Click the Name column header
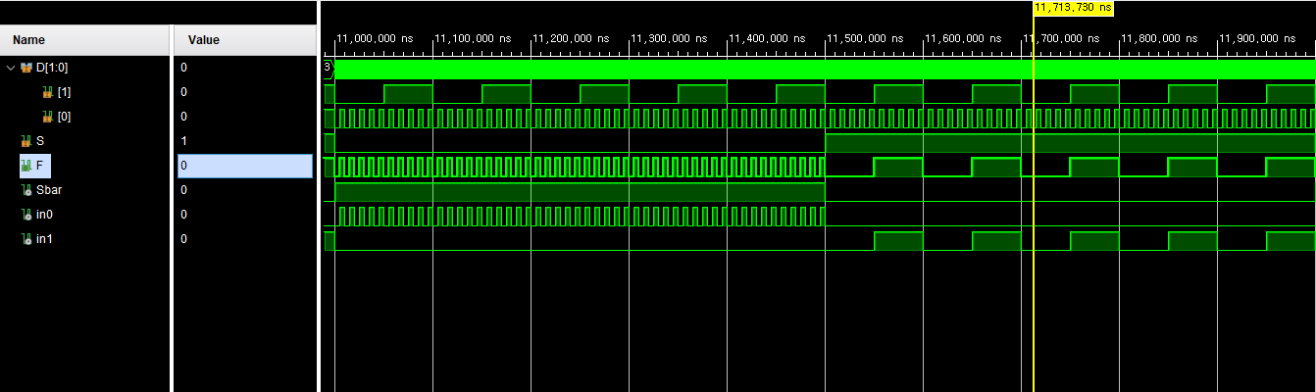 click(x=85, y=40)
